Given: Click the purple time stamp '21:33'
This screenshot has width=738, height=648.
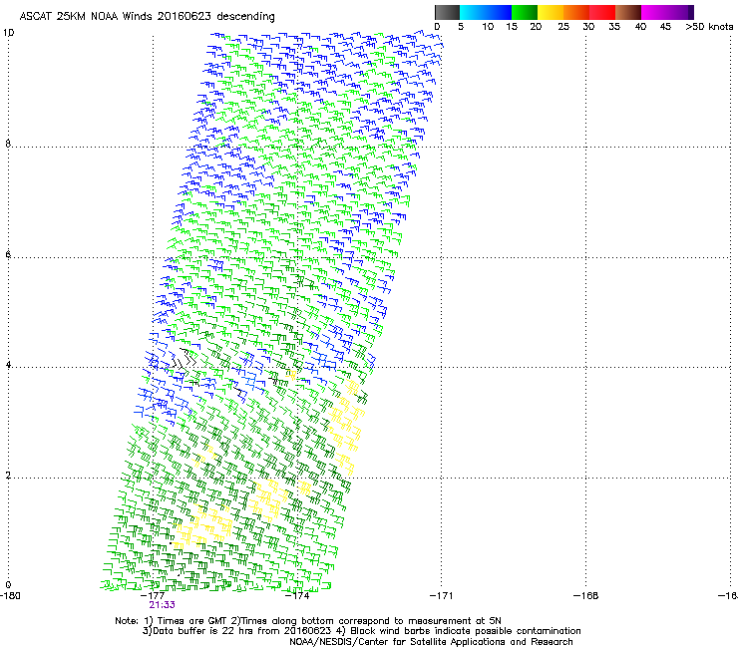Looking at the screenshot, I should 162,605.
